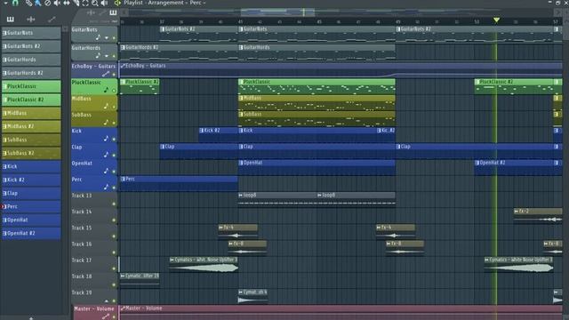
Task: Mute the GuitarNots track
Action: click(114, 37)
